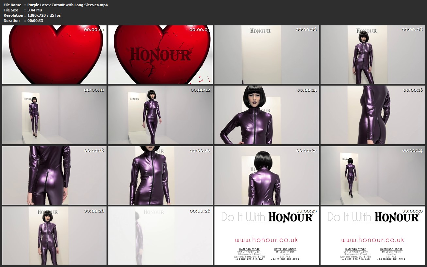Viewport: 427px width, 267px height.
Task: Select the frame stamped 00:00:22
Action: 267,175
